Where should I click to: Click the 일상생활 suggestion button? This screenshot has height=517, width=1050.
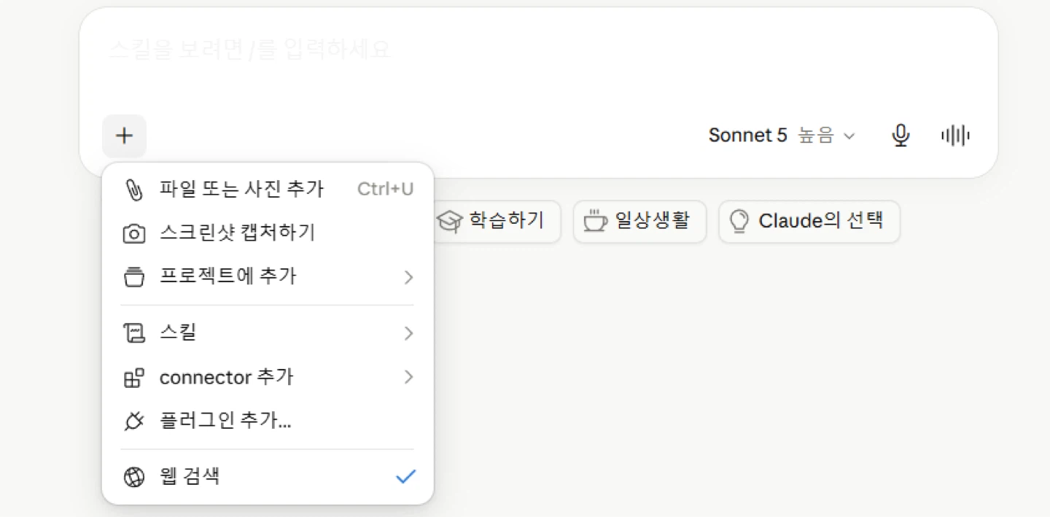[639, 222]
